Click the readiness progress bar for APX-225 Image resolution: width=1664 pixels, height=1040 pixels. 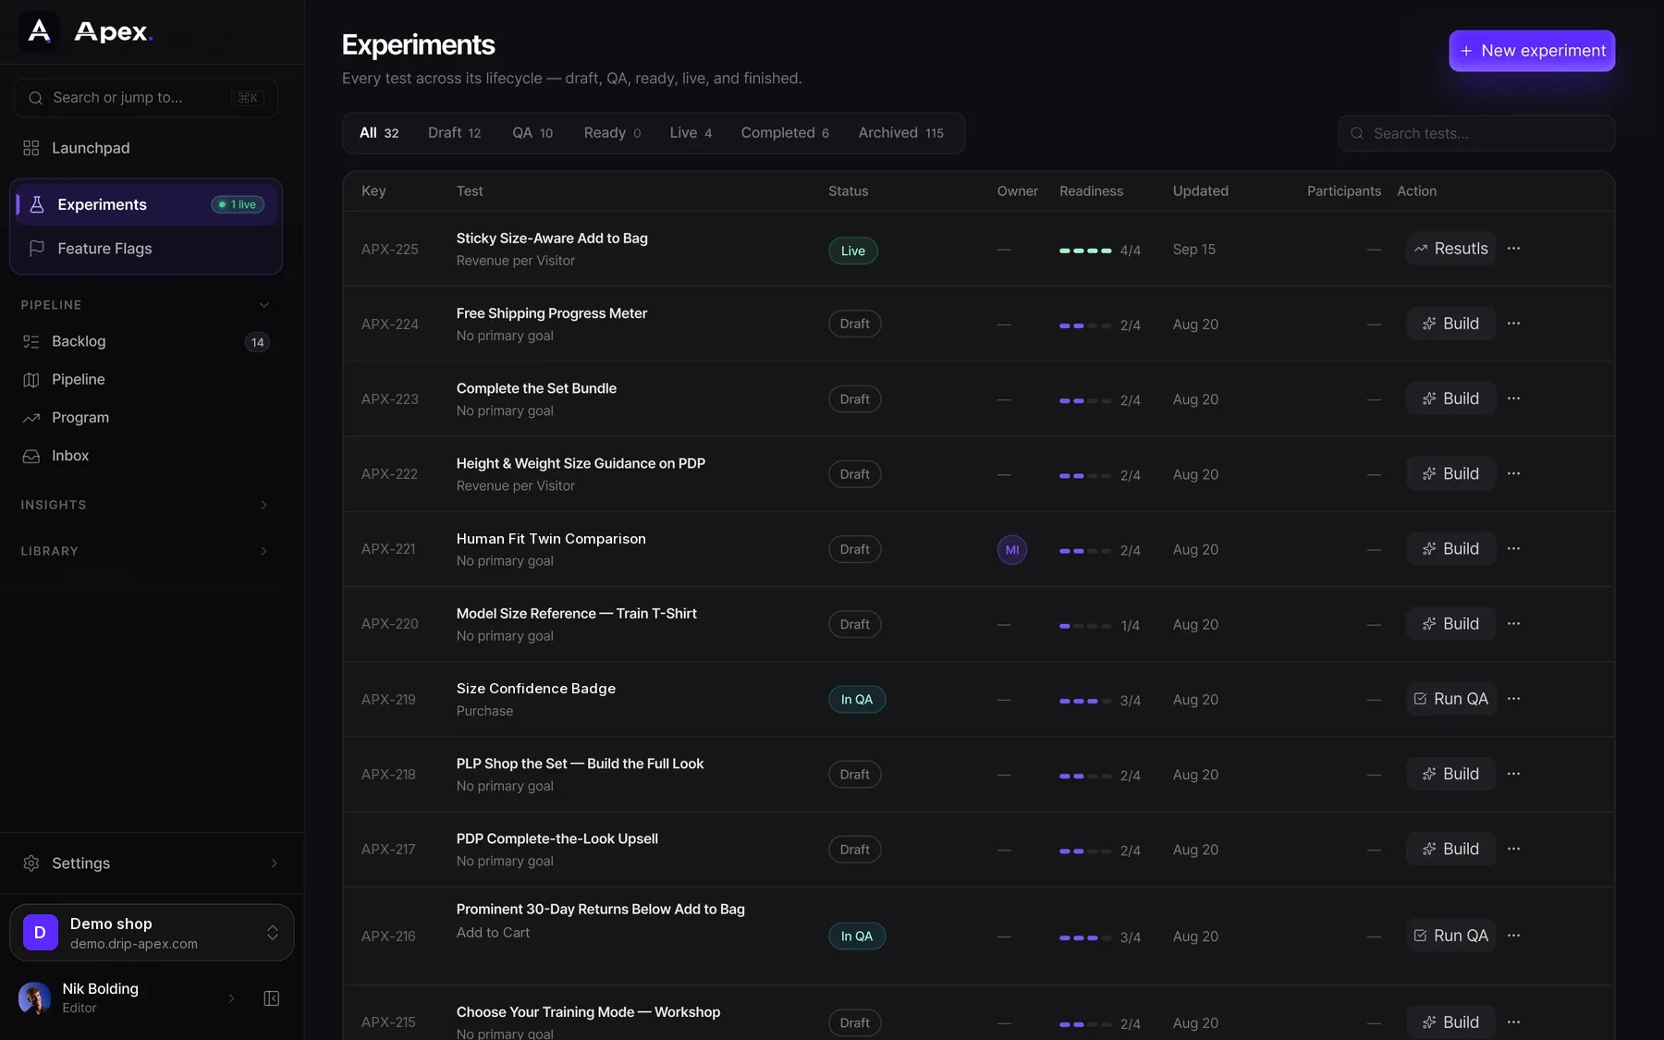pos(1085,251)
